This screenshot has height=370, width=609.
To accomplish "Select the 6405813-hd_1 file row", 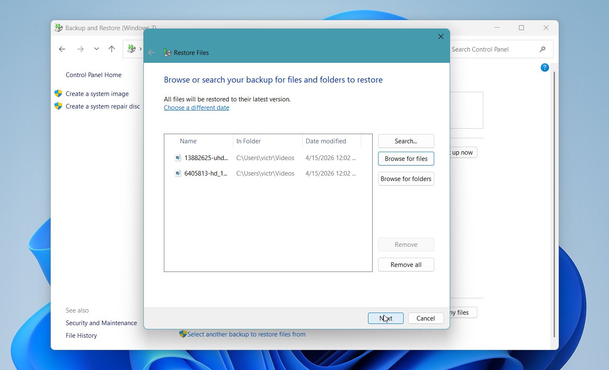I will (x=267, y=173).
